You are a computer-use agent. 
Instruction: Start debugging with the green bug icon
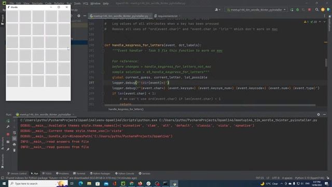tap(297, 10)
